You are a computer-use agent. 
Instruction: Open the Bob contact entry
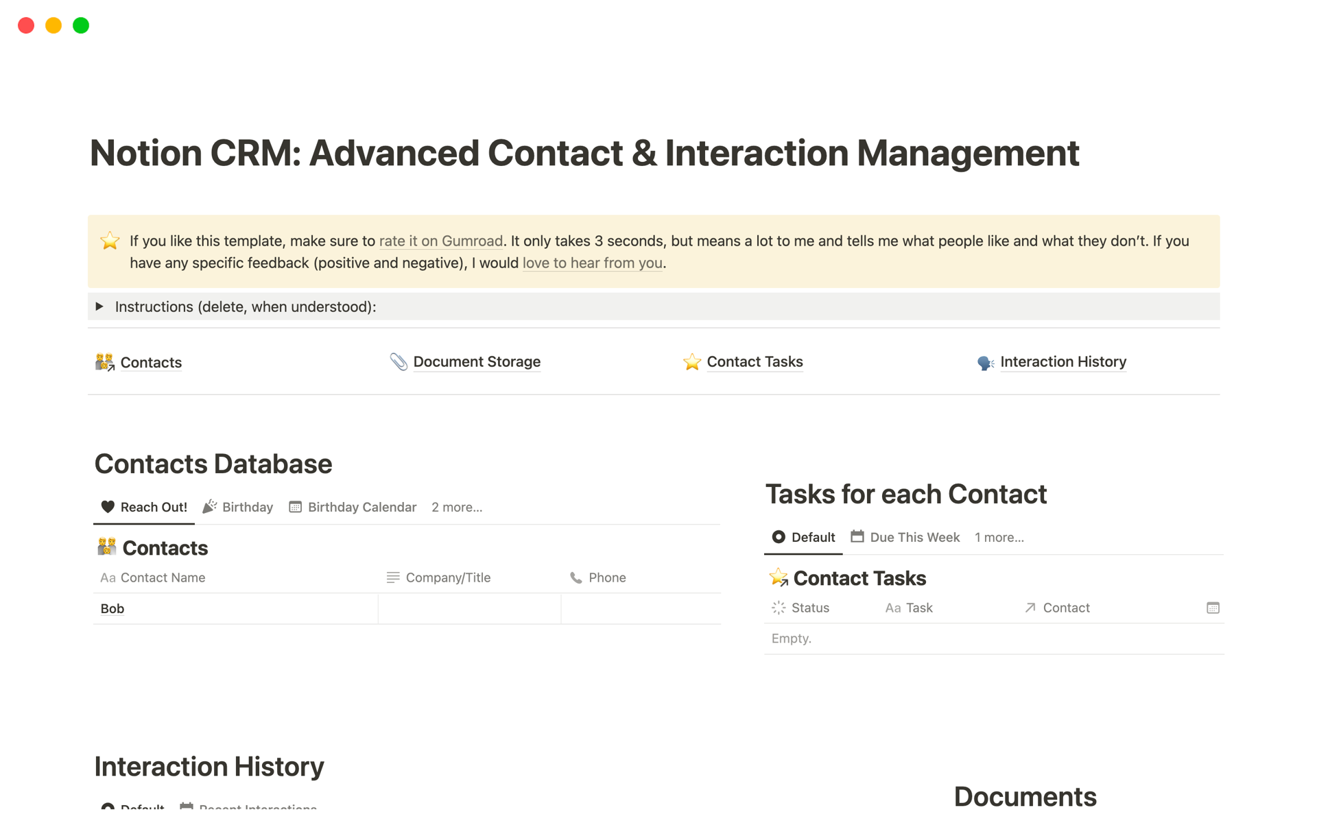(112, 608)
